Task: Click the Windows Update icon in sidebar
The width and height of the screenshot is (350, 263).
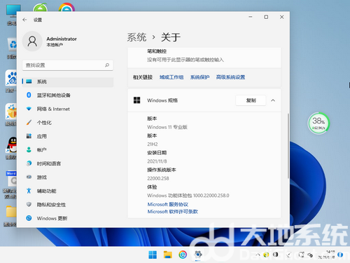Action: point(29,218)
